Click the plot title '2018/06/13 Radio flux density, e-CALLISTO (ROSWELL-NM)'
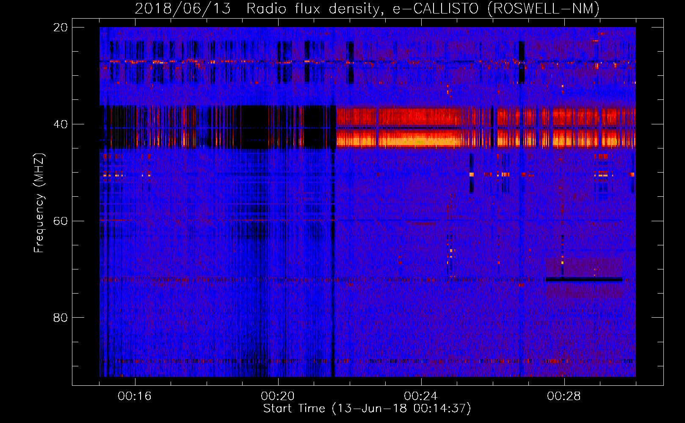The width and height of the screenshot is (685, 423). (367, 8)
